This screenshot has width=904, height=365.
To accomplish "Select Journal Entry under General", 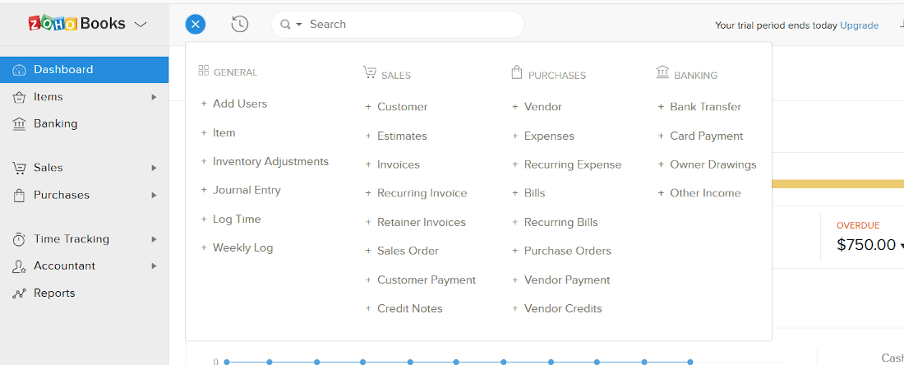I will tap(247, 190).
